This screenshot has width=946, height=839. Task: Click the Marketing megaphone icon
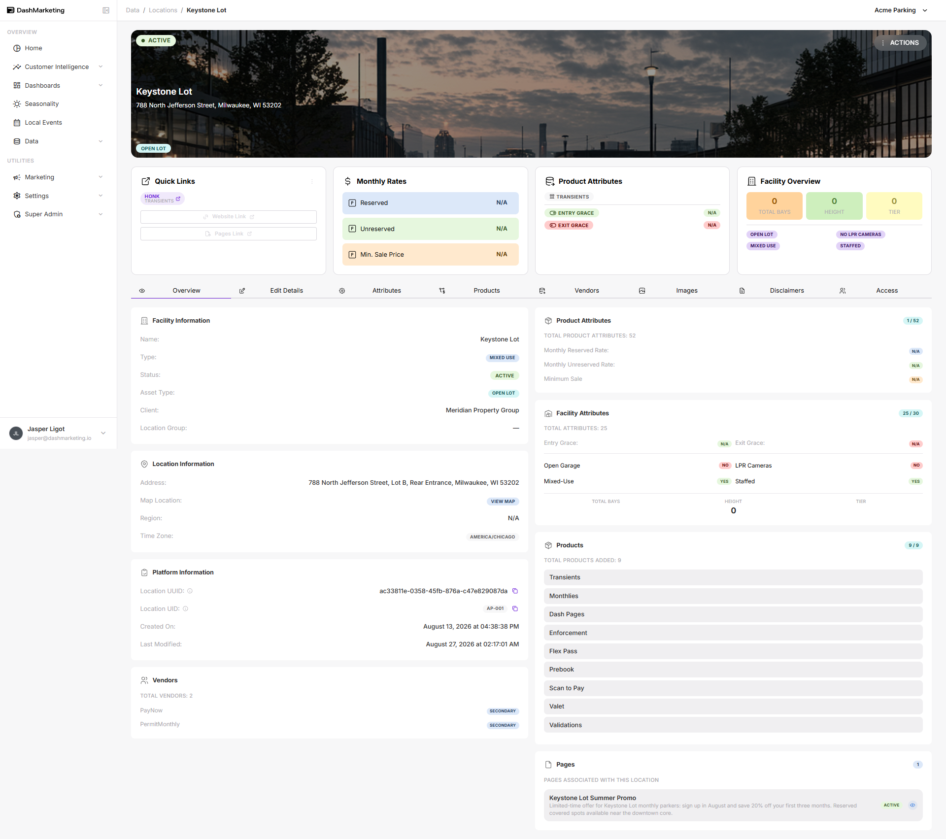[17, 177]
